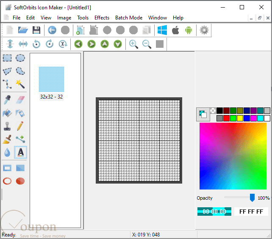The image size is (272, 239).
Task: Open the Effects menu
Action: [102, 18]
